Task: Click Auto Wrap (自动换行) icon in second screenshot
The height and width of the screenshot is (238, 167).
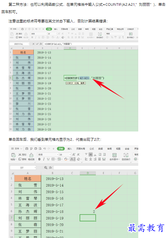Action: pyautogui.click(x=126, y=155)
